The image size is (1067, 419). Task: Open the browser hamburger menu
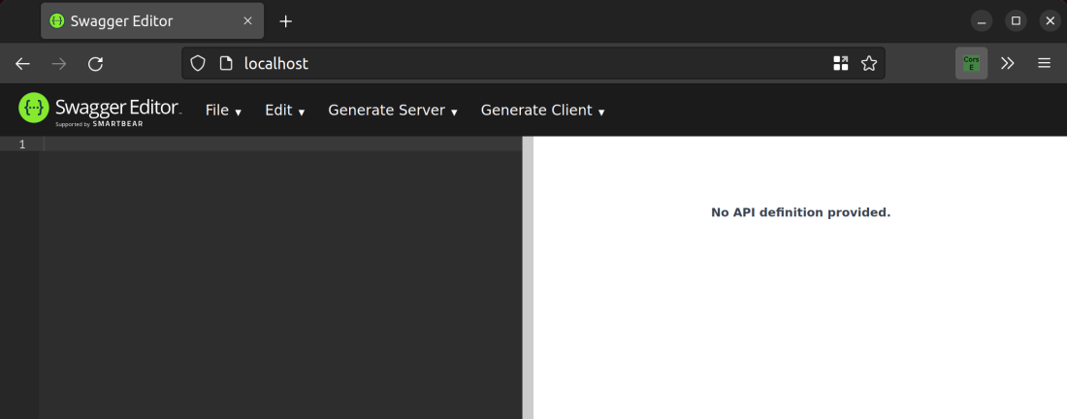pos(1045,64)
